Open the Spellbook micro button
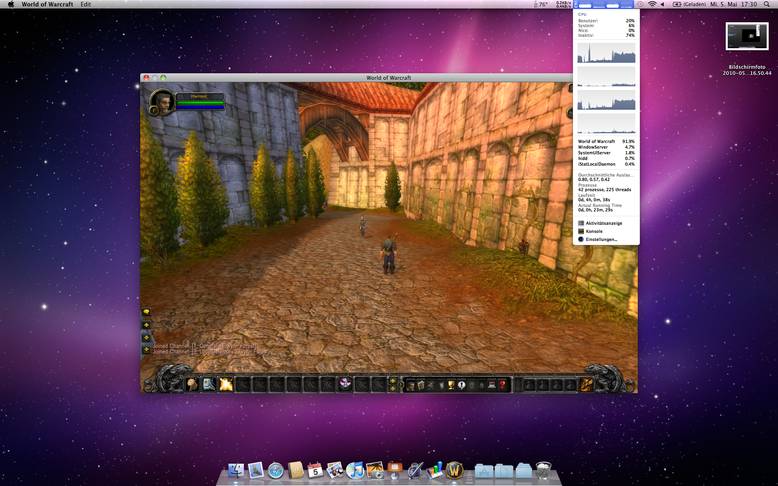 [421, 385]
